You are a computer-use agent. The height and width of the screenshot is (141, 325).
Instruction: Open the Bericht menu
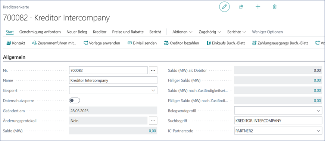155,32
